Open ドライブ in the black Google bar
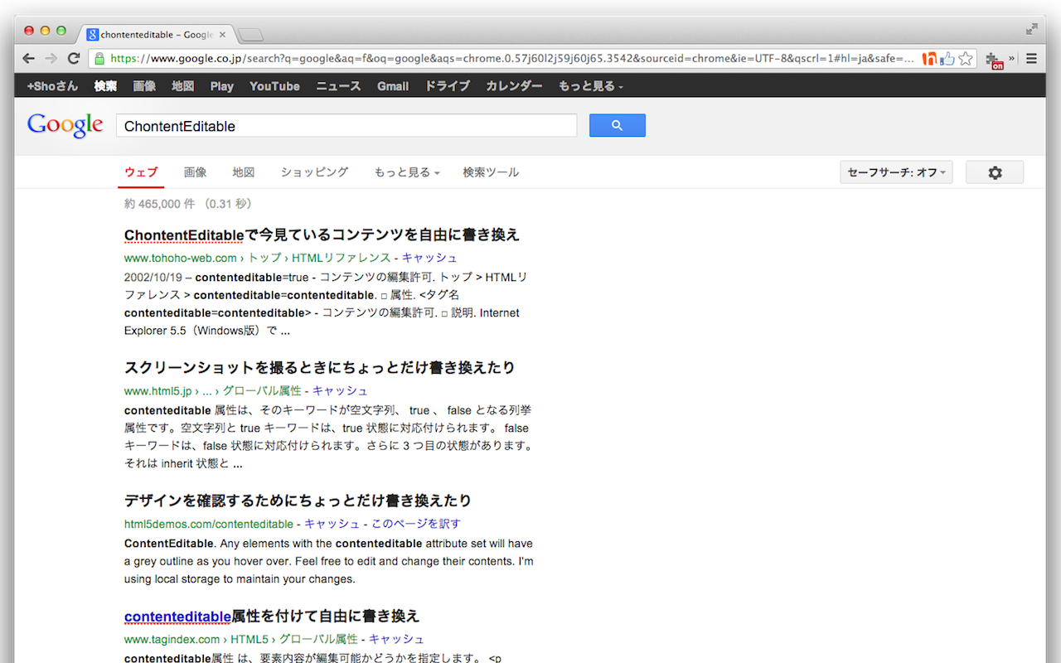 pyautogui.click(x=448, y=86)
